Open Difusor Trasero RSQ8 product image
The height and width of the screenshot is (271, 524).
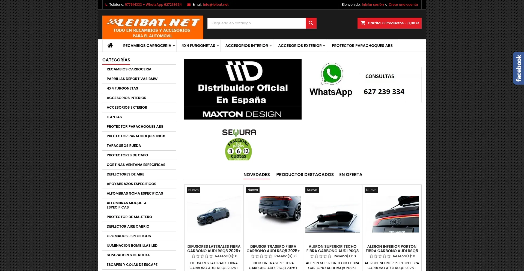pos(273,214)
